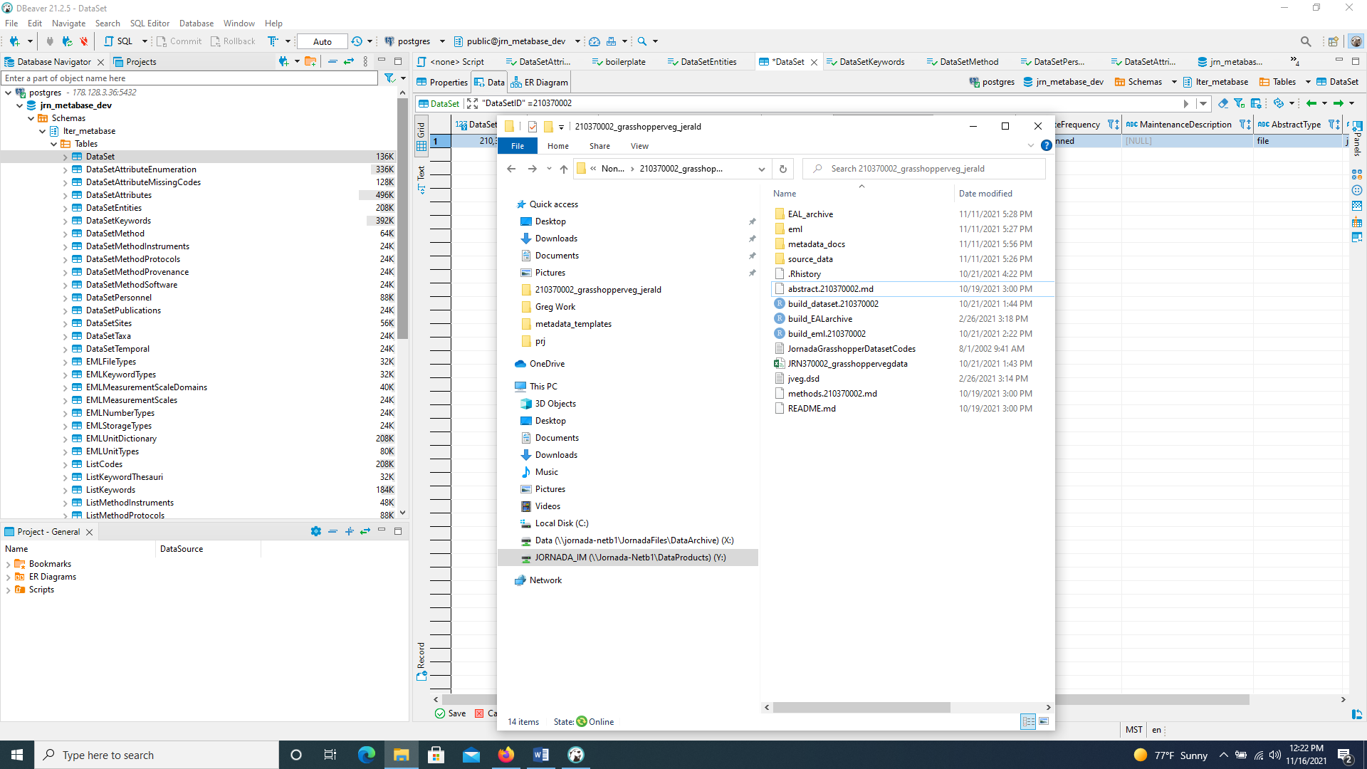Toggle the Record view mode
The height and width of the screenshot is (769, 1367).
tap(421, 662)
